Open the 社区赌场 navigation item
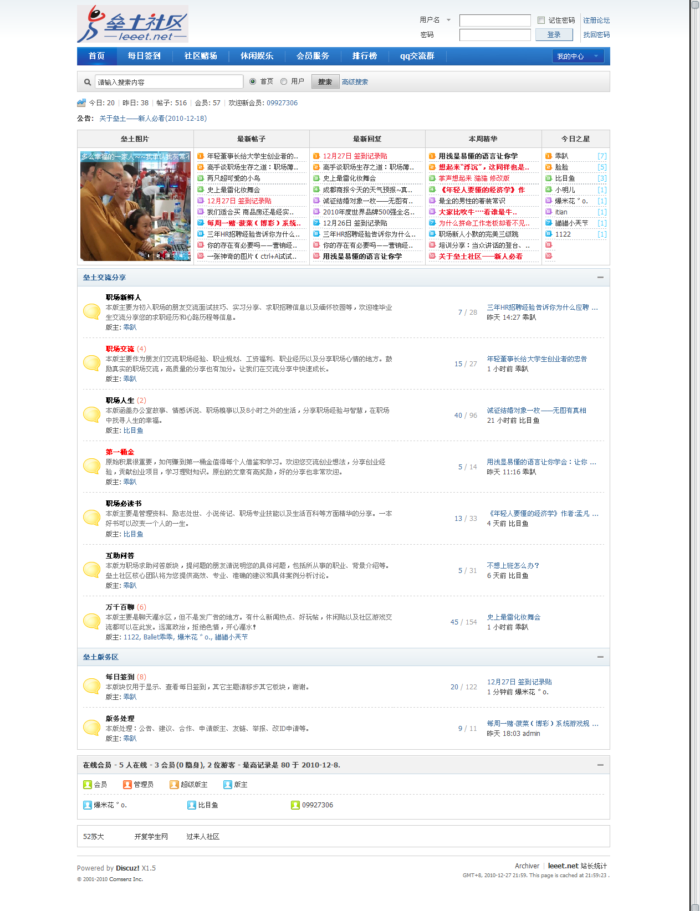Screen dimensions: 700x911 tap(201, 56)
